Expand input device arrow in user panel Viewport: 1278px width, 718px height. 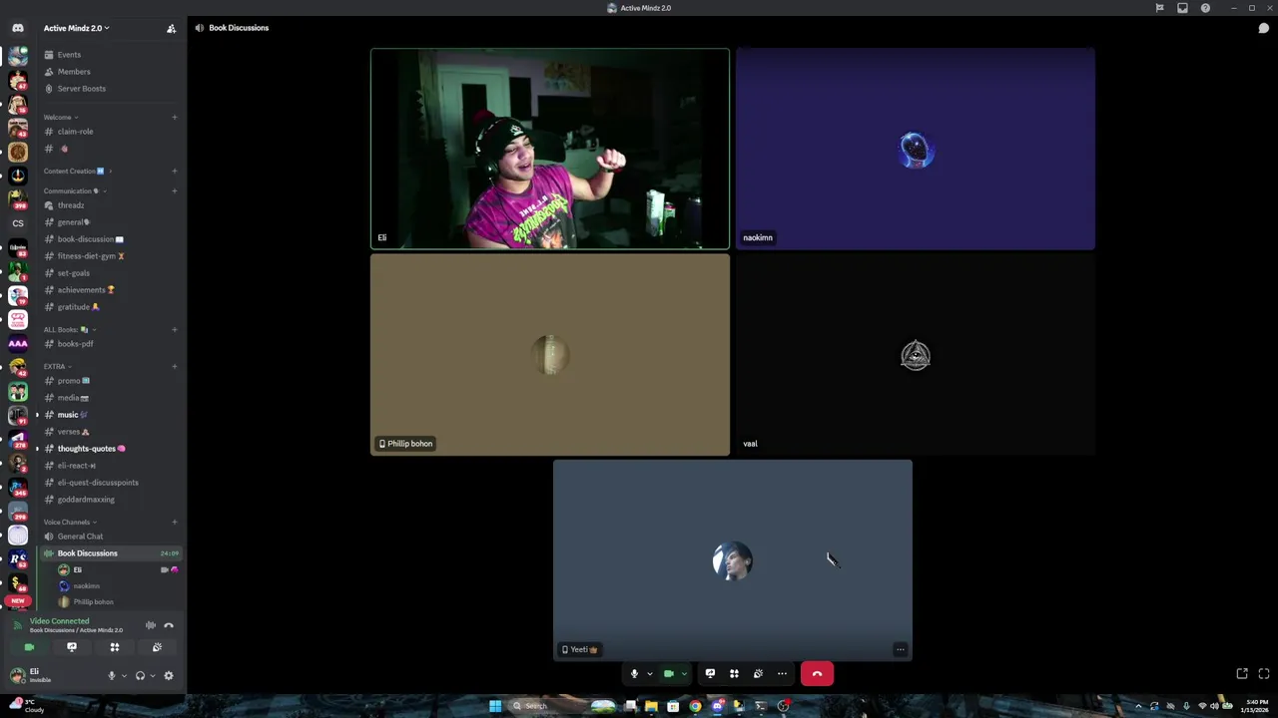(x=124, y=676)
